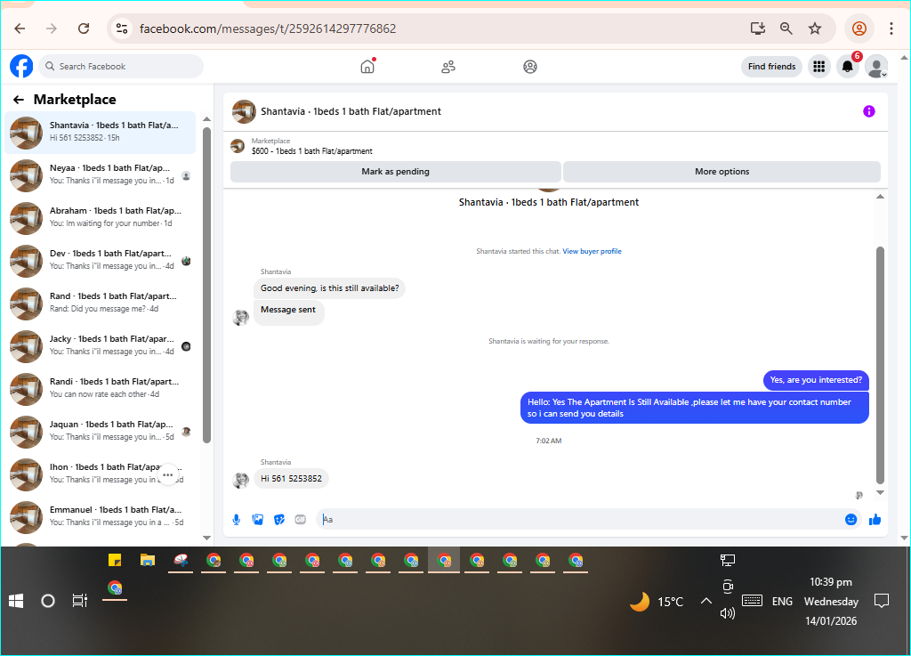Open the Randi conversation
Viewport: 911px width, 656px height.
click(101, 389)
